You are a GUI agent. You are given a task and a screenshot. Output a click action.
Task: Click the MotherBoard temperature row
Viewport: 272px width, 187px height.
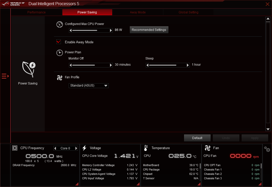point(171,165)
